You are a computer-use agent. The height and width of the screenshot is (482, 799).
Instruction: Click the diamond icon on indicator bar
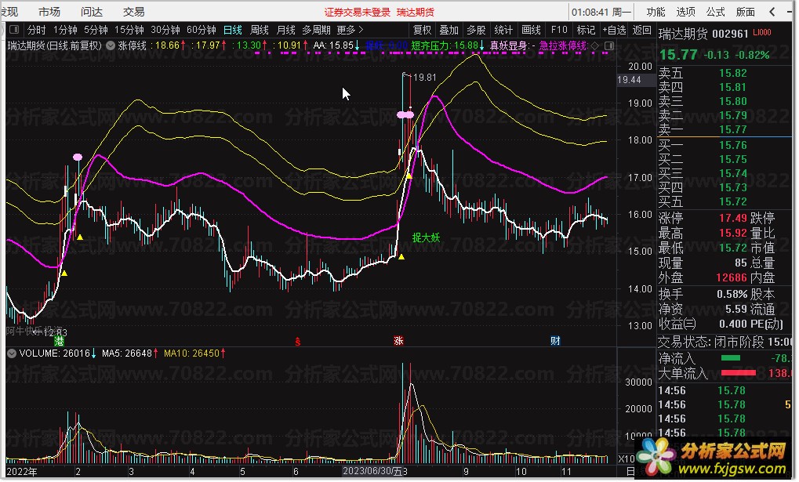point(595,46)
